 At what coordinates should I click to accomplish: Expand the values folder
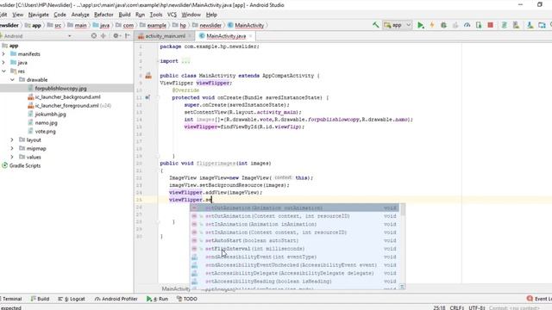(x=12, y=157)
